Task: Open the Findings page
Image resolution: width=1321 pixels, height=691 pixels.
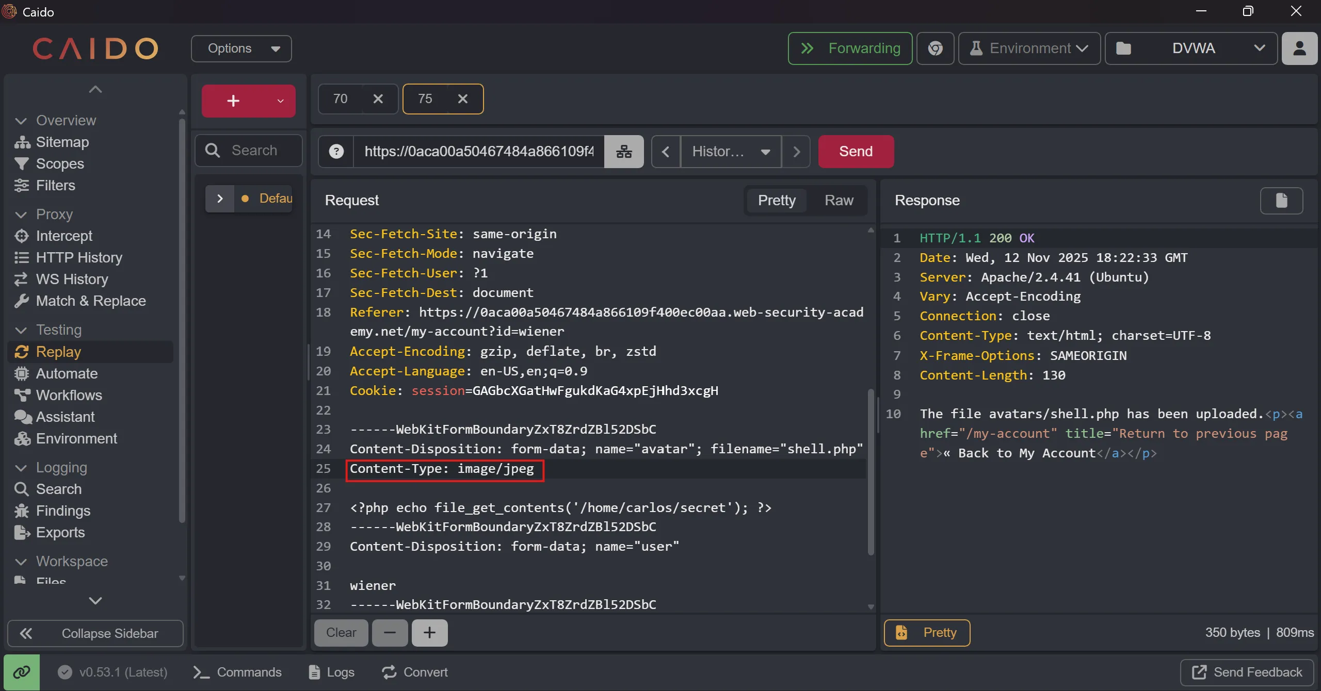Action: 63,511
